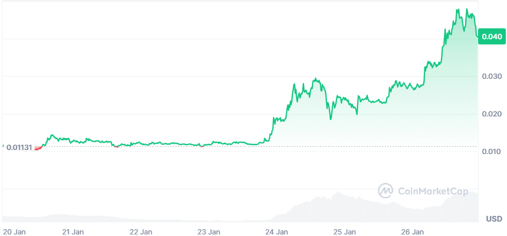Click the 25 Jan date label
This screenshot has height=236, width=507.
click(346, 231)
